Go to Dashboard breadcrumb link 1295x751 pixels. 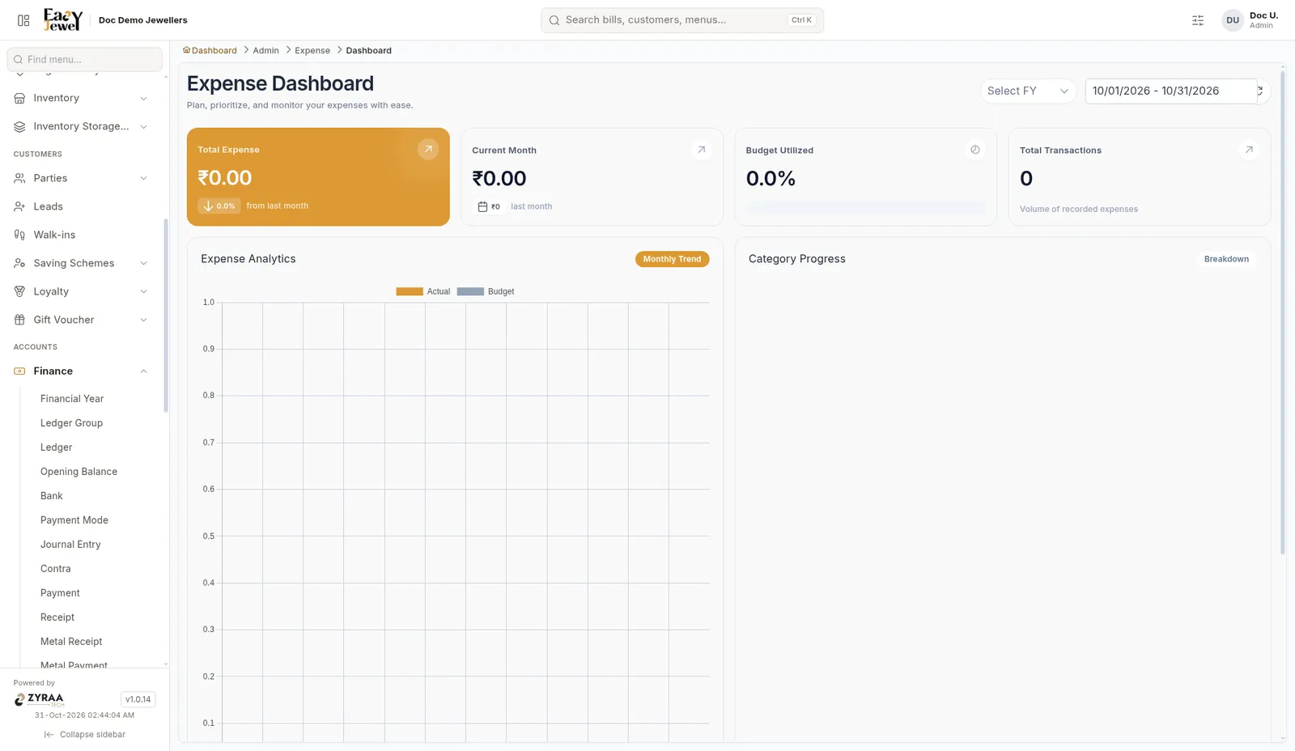pyautogui.click(x=214, y=50)
